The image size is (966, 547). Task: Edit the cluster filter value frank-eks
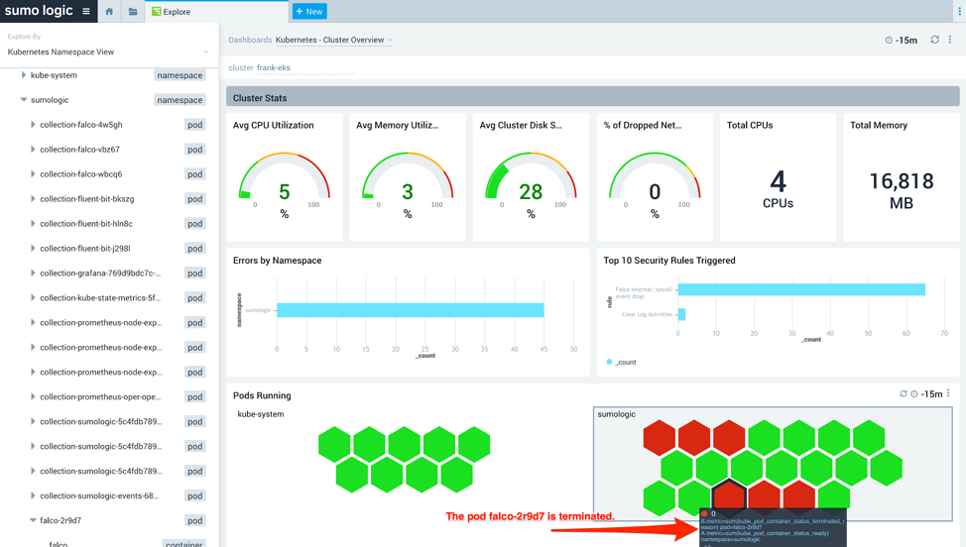274,67
